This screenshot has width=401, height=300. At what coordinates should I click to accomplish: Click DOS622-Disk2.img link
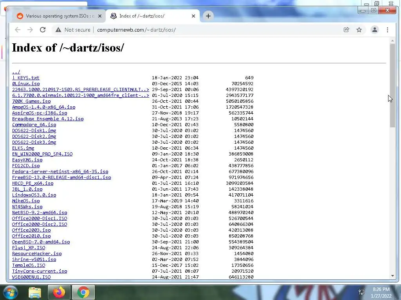[x=34, y=136]
